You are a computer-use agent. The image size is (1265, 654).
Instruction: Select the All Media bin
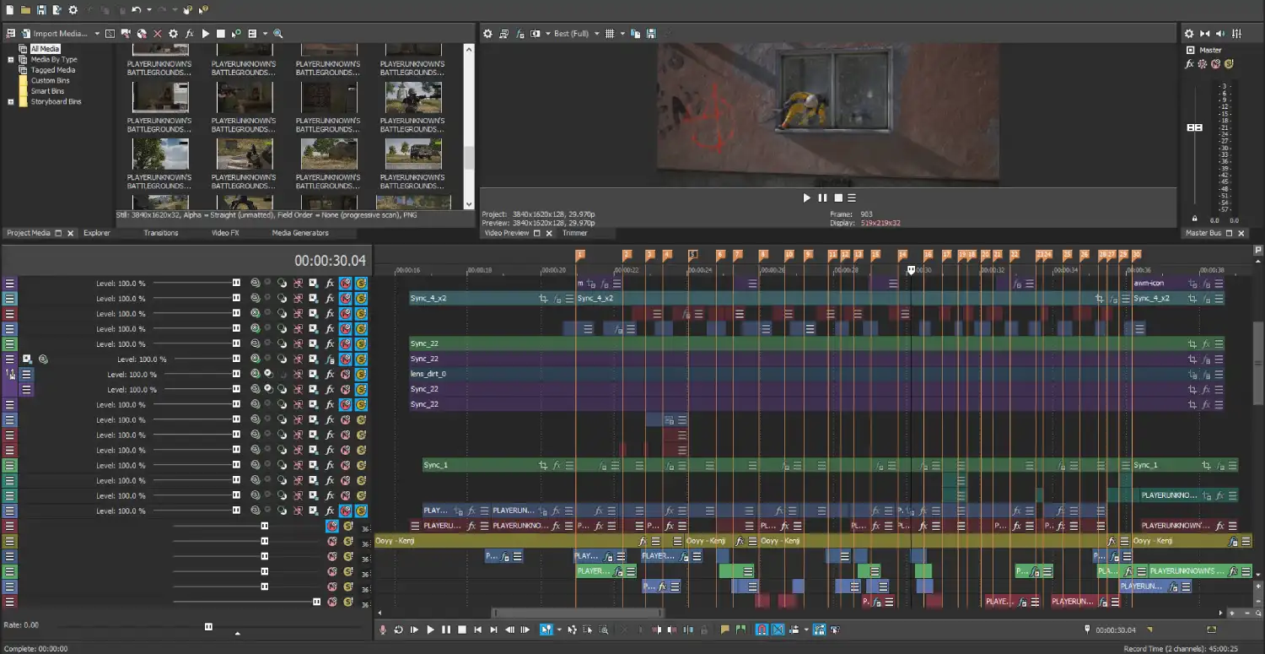pyautogui.click(x=45, y=49)
